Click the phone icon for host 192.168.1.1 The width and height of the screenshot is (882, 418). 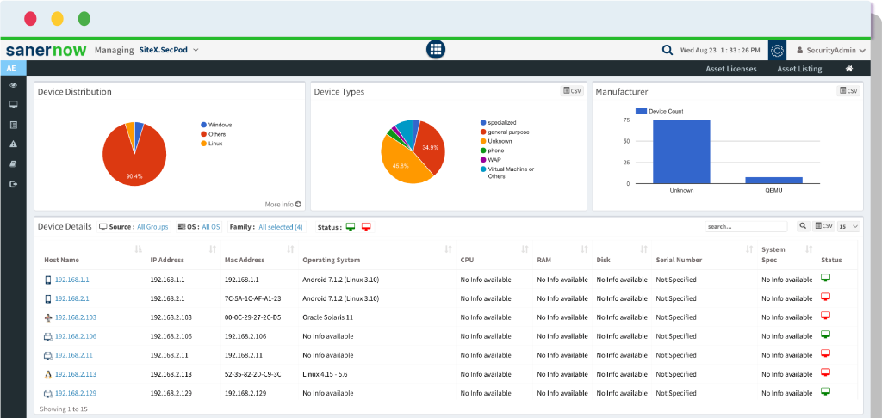[48, 280]
